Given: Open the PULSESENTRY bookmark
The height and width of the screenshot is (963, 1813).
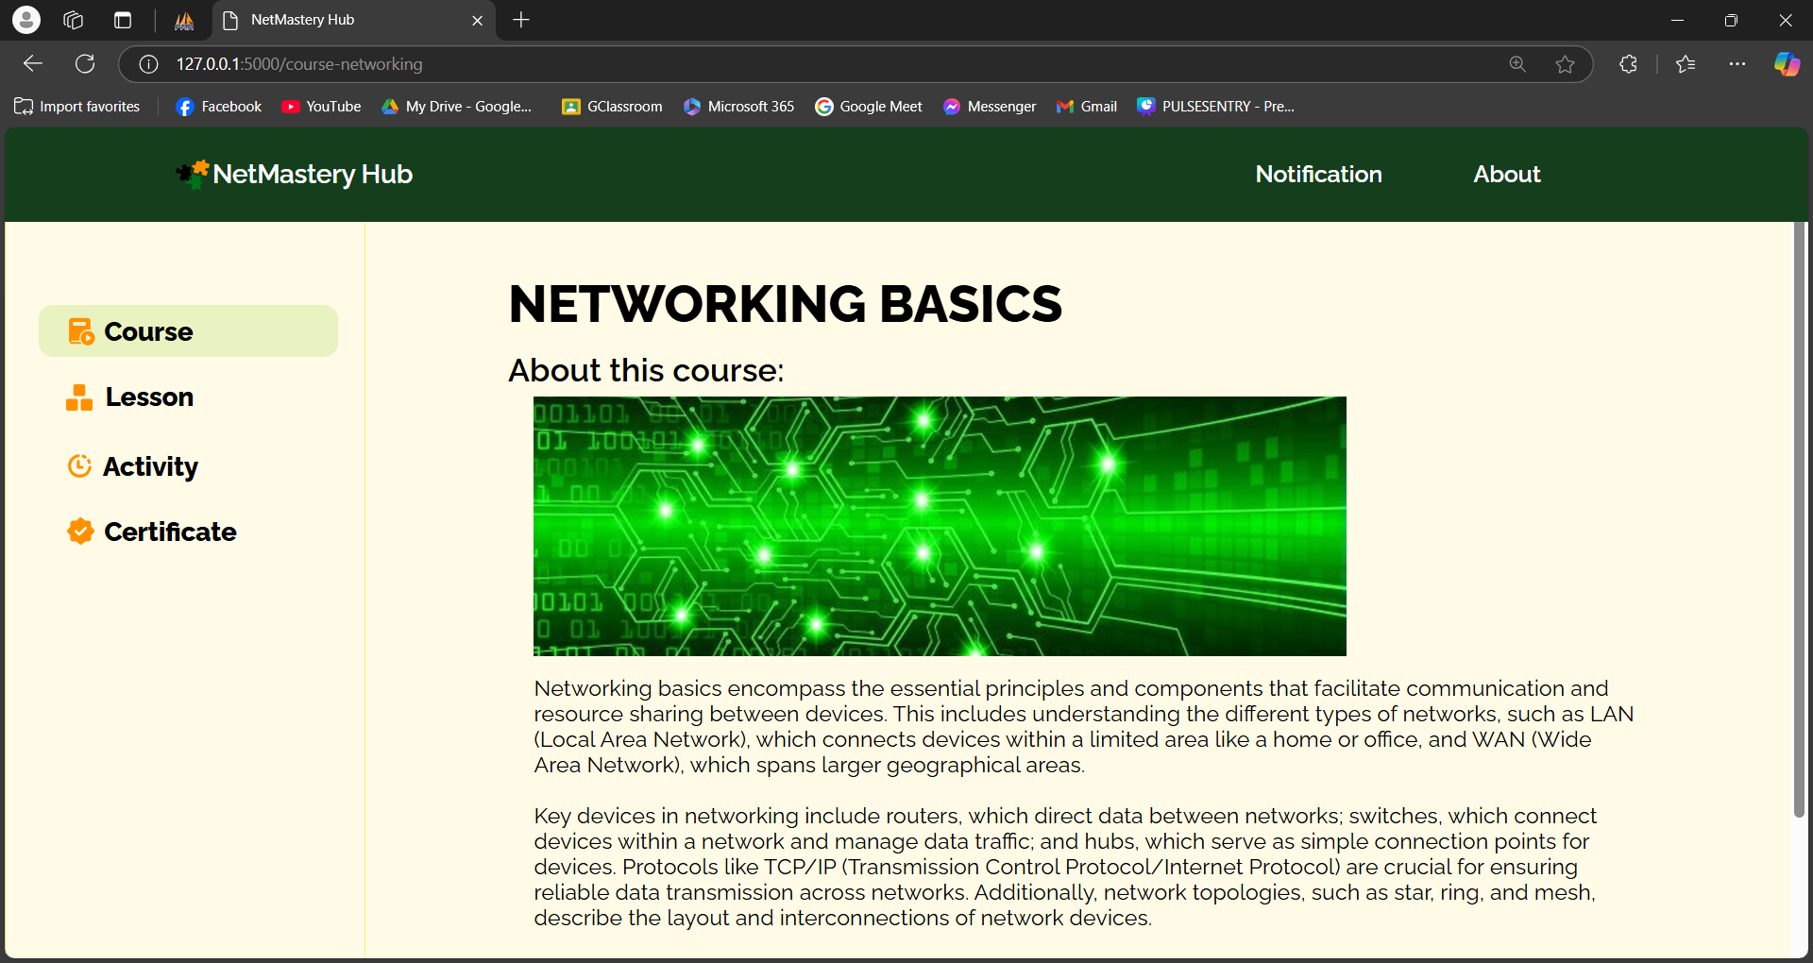Looking at the screenshot, I should click(1216, 107).
